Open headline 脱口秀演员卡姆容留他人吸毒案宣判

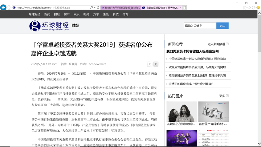coord(192,51)
